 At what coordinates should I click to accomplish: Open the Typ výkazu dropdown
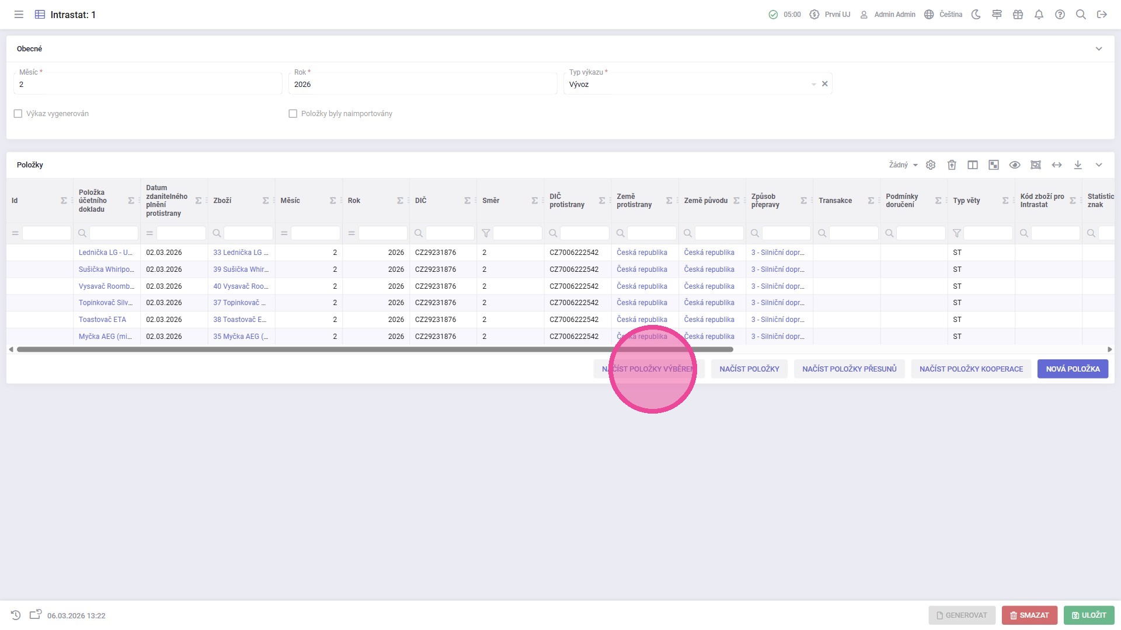pos(813,85)
